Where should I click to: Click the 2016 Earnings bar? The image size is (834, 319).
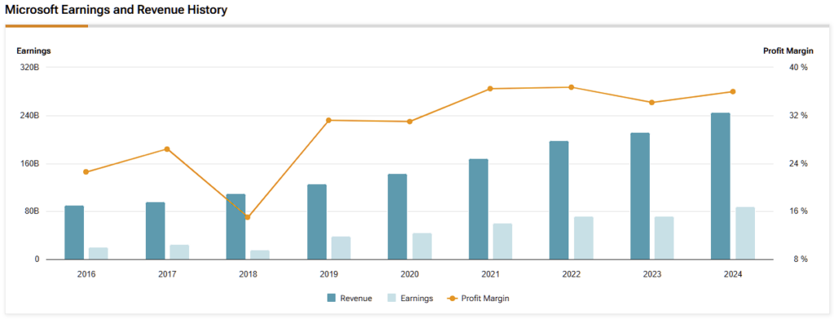(x=99, y=254)
